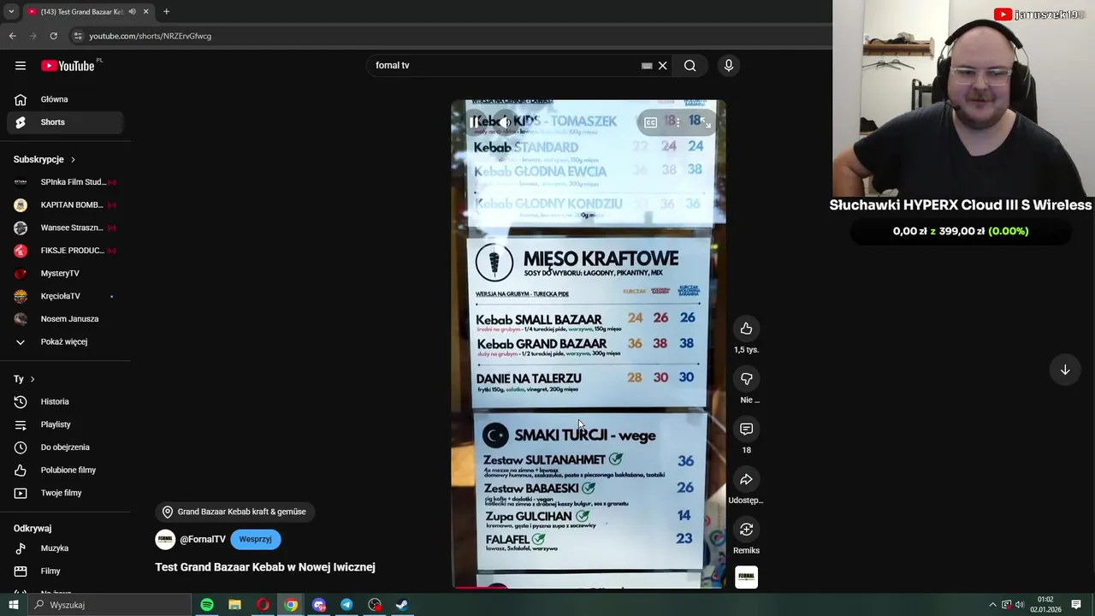Clear the search field with the X
The width and height of the screenshot is (1095, 616).
click(x=662, y=66)
